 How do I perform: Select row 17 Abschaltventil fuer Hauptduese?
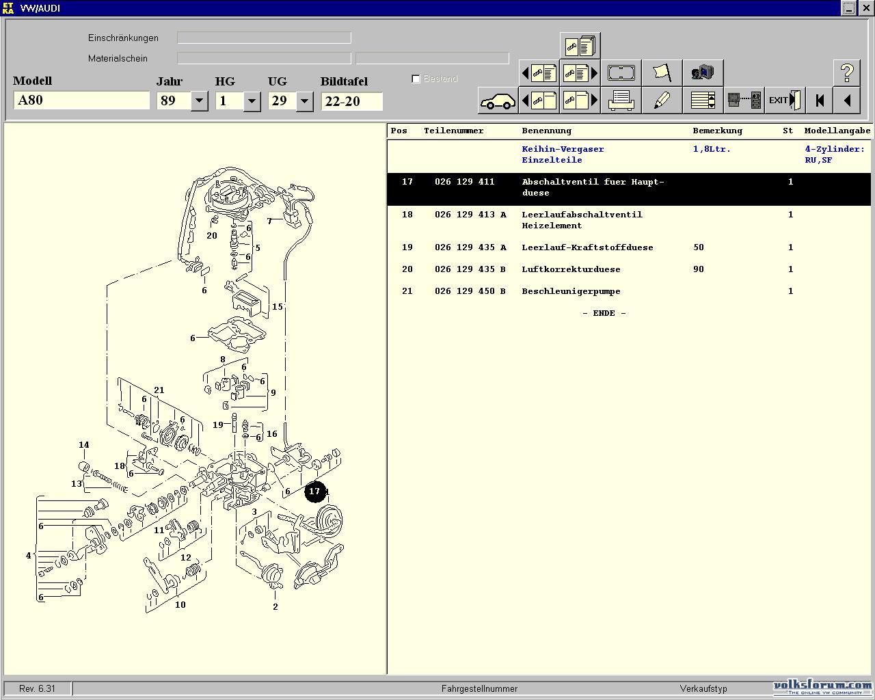630,188
